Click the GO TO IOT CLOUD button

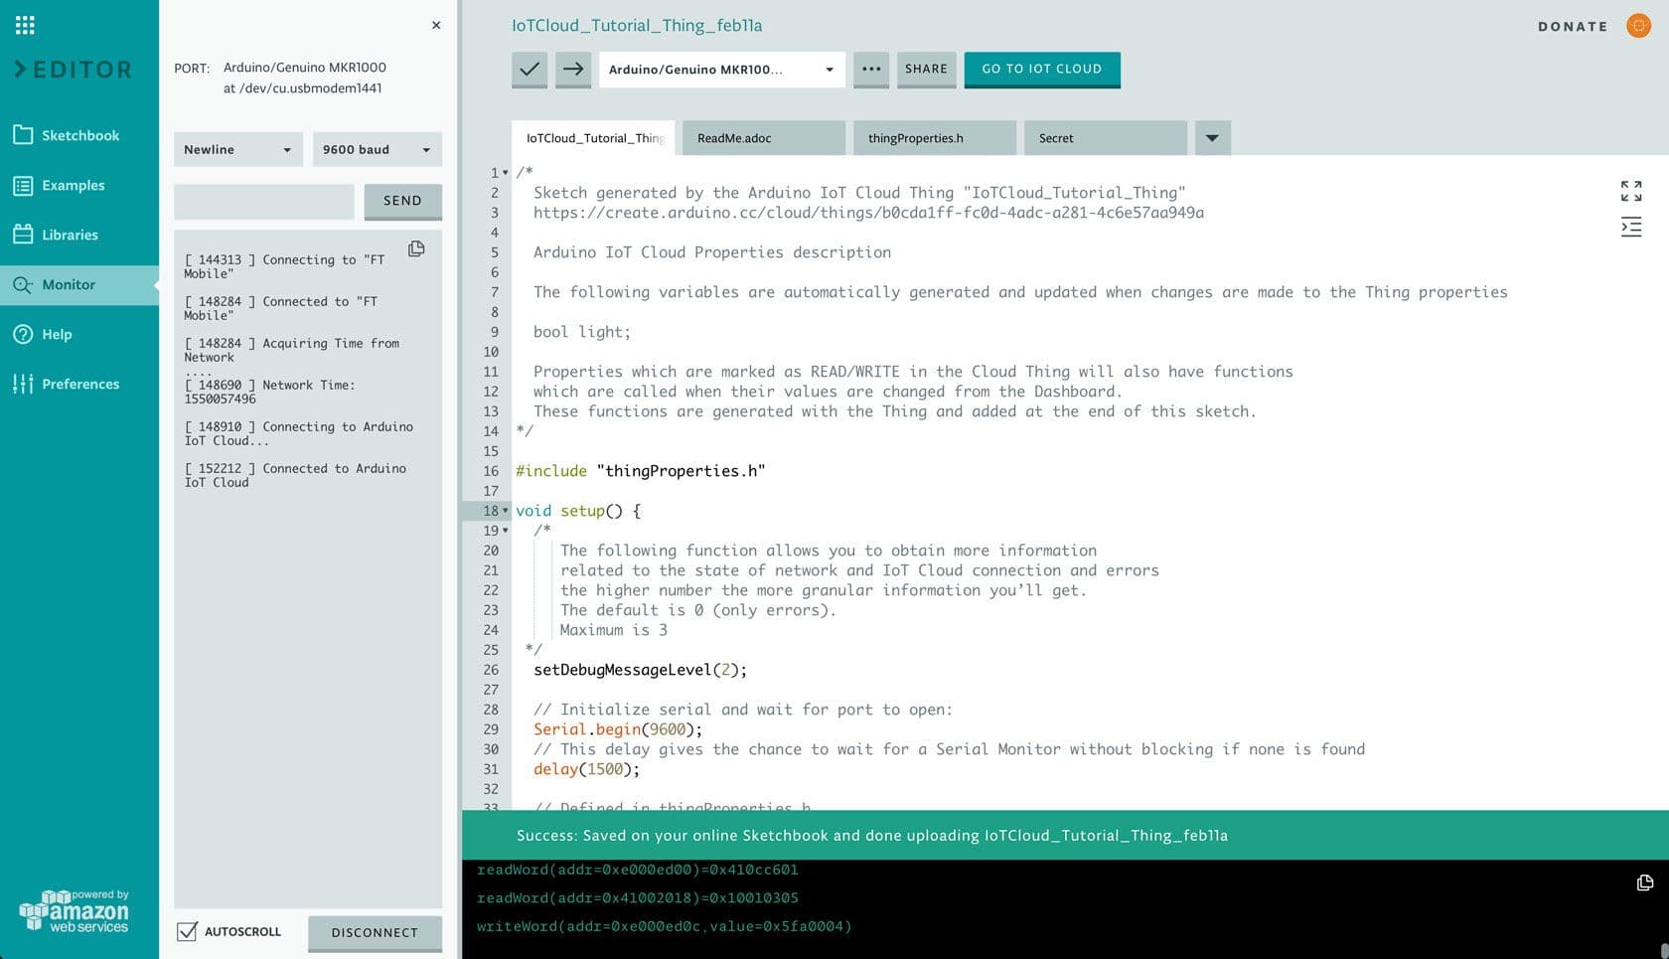point(1041,70)
